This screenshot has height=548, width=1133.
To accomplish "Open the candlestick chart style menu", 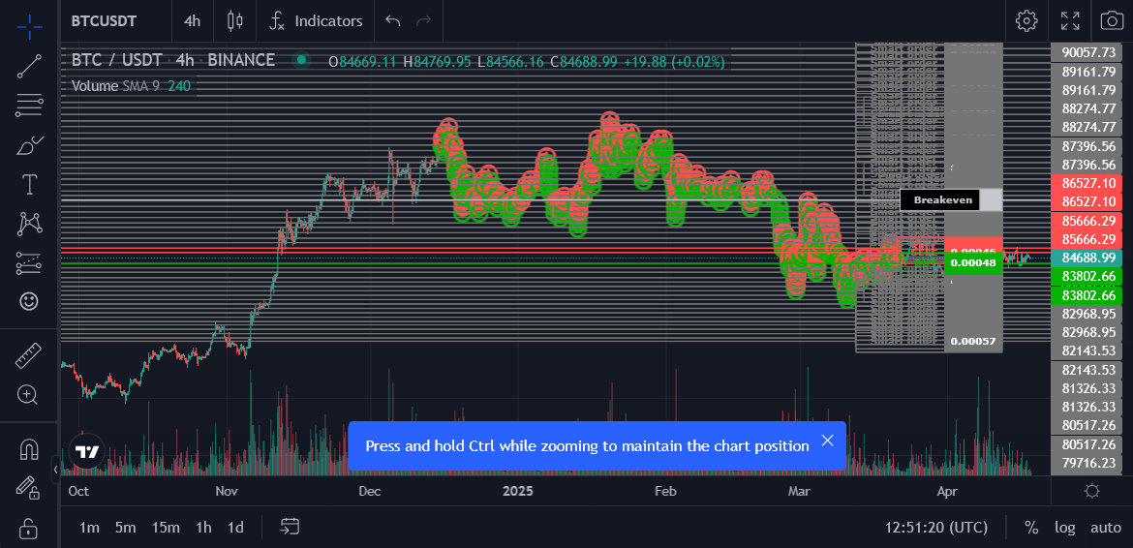I will point(235,21).
